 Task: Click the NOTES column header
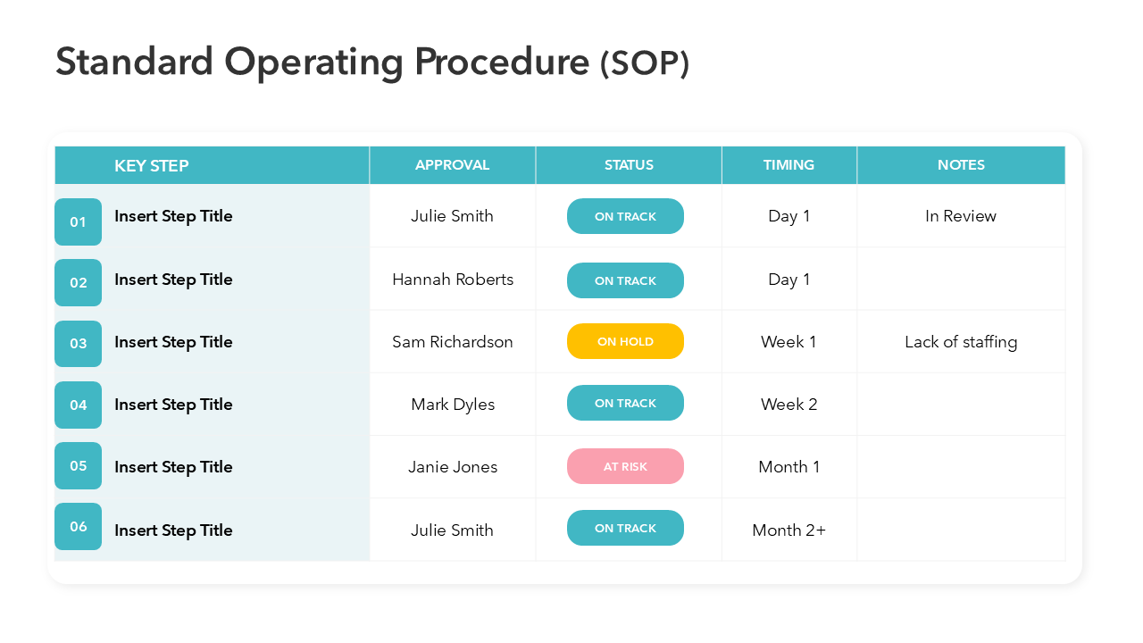[x=961, y=165]
